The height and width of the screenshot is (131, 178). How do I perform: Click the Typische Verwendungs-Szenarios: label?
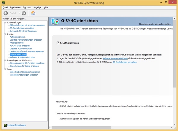click(x=70, y=114)
